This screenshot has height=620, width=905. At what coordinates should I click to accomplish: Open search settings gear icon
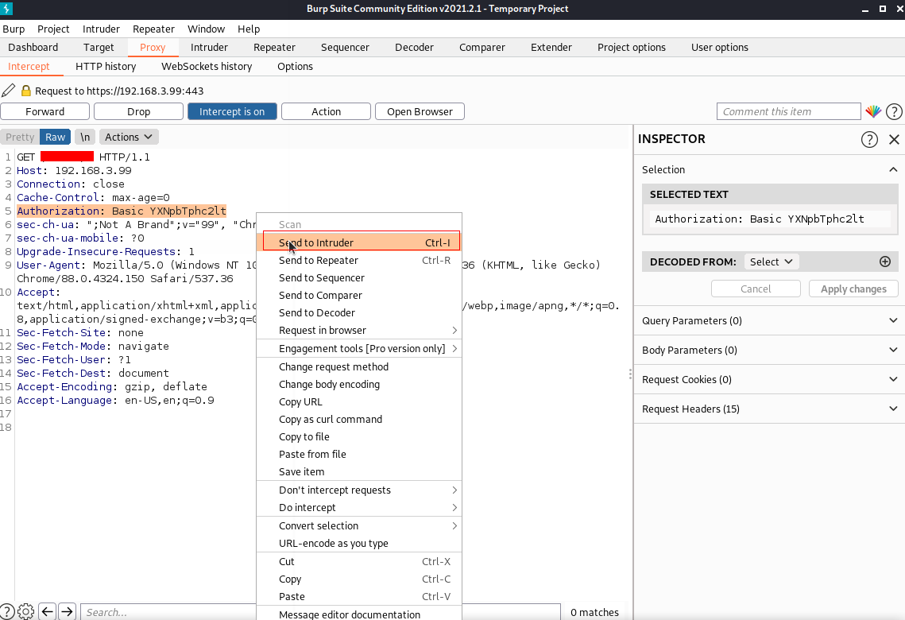26,611
